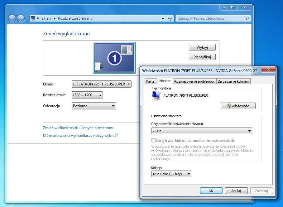Open the Orientacja Pozioma dropdown
The width and height of the screenshot is (283, 207).
tap(94, 106)
